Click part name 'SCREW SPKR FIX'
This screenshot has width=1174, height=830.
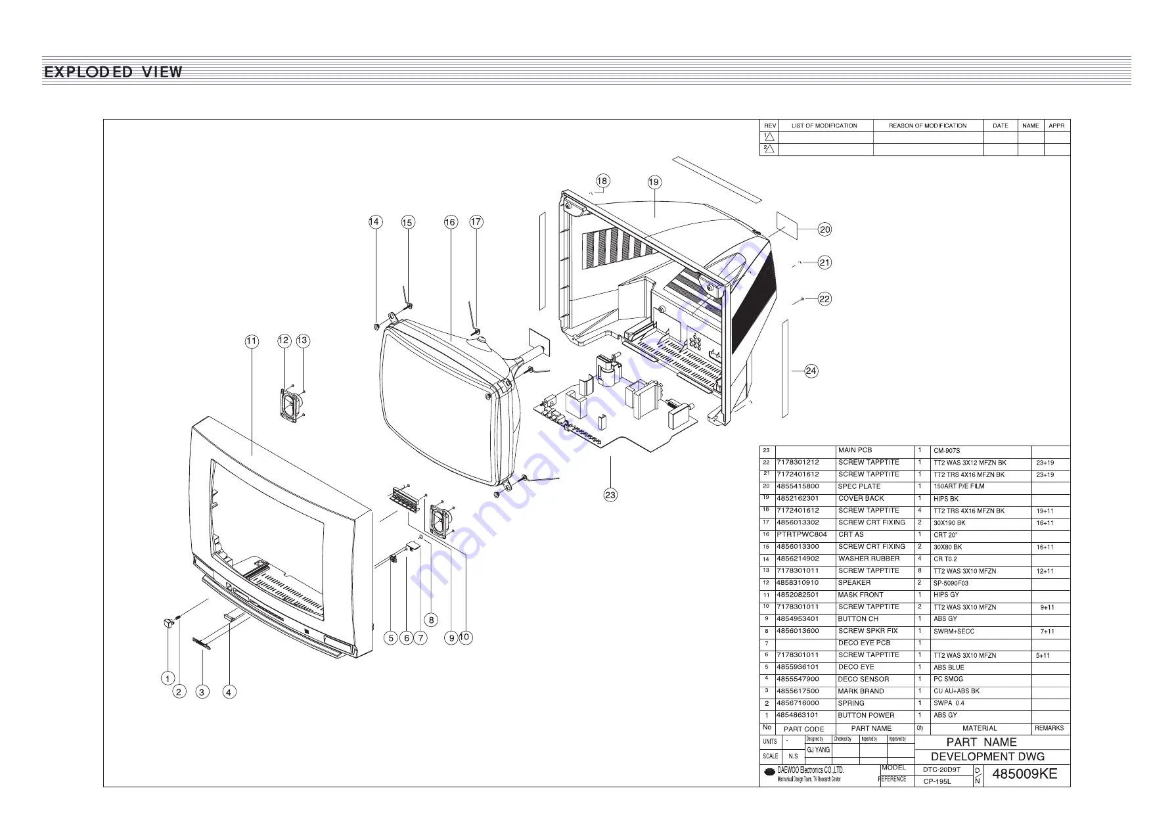[x=867, y=631]
